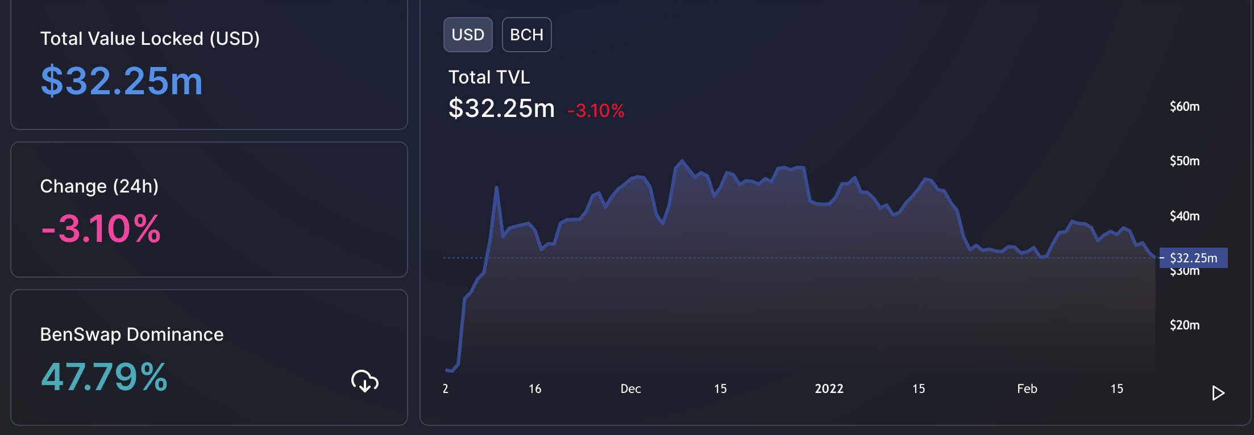Click the "16" date label on the x-axis

(x=535, y=389)
